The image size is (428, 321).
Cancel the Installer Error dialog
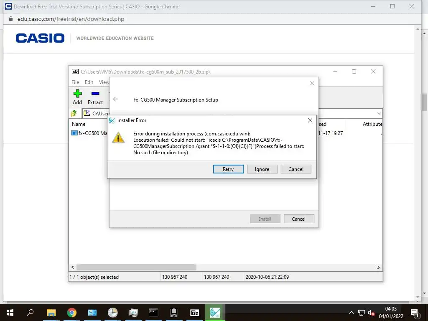296,169
